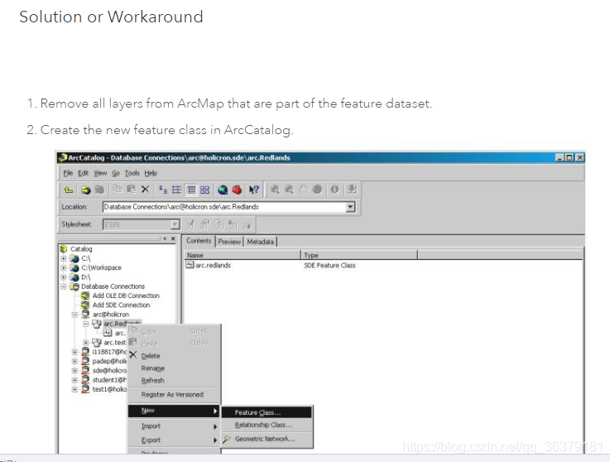
Task: Switch to List view icon
Action: [x=176, y=190]
